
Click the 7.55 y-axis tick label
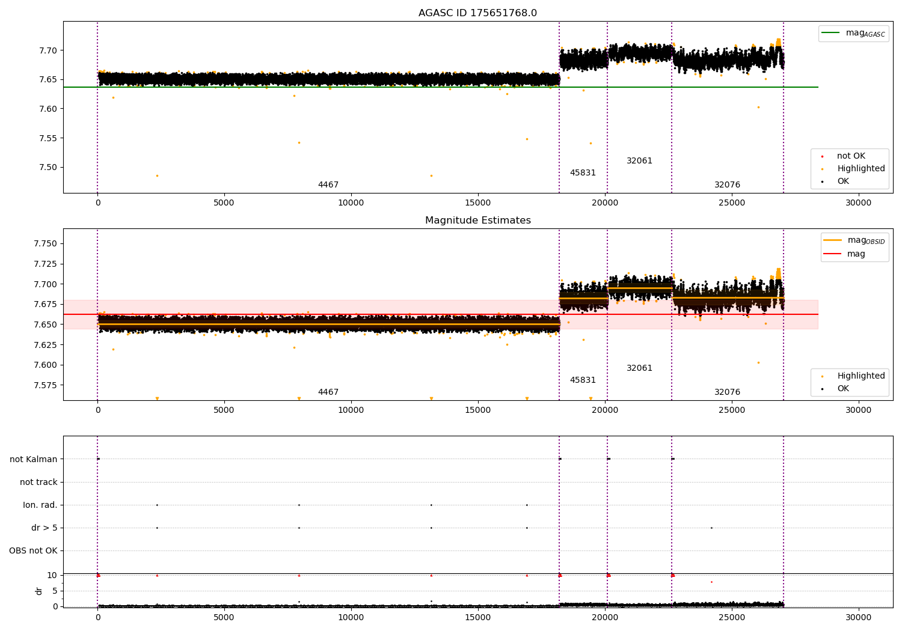tap(48, 138)
